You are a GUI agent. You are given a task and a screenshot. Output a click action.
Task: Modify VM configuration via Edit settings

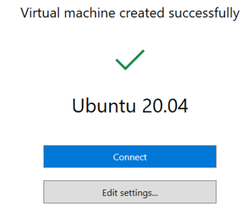[130, 192]
